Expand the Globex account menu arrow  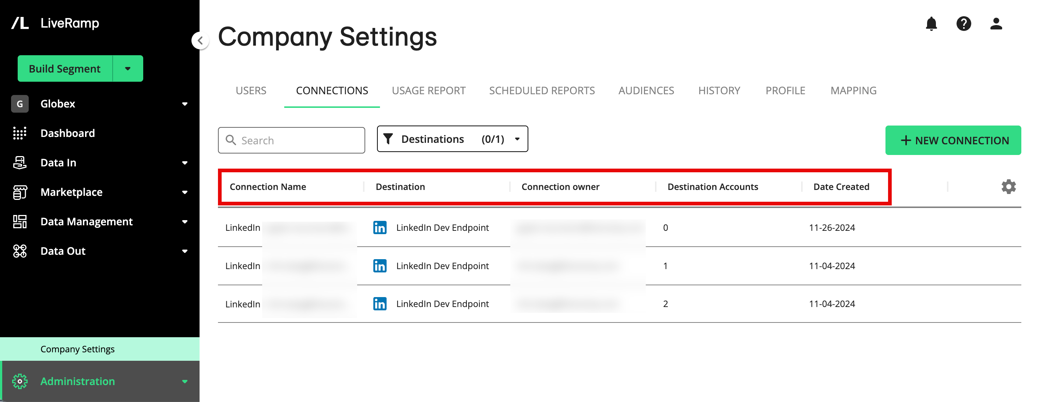coord(185,104)
